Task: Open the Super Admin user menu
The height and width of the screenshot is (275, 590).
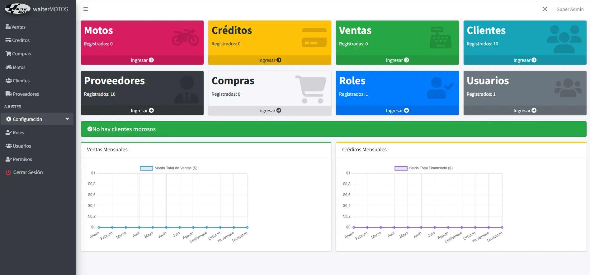Action: [570, 9]
